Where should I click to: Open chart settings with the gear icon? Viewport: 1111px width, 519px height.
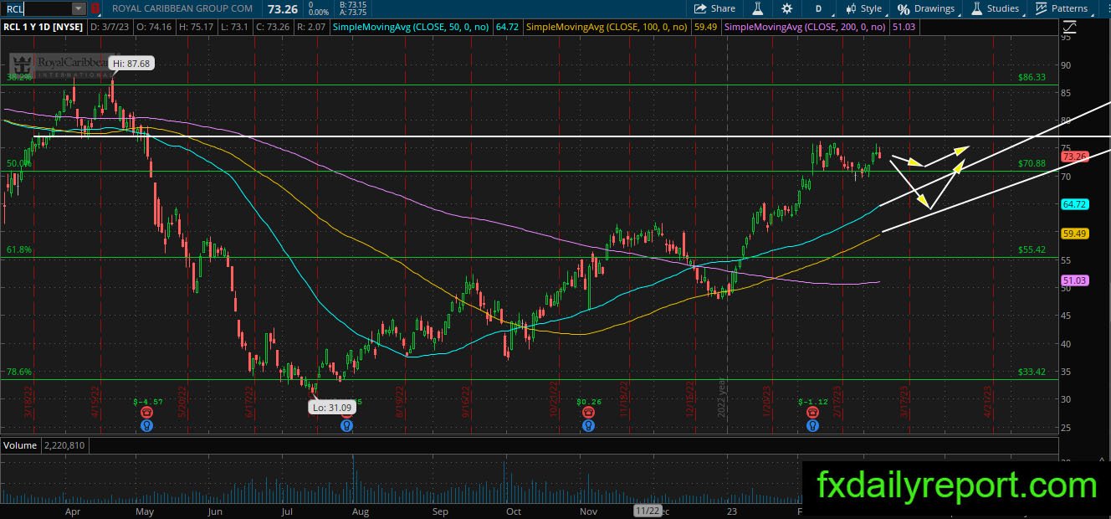point(786,8)
